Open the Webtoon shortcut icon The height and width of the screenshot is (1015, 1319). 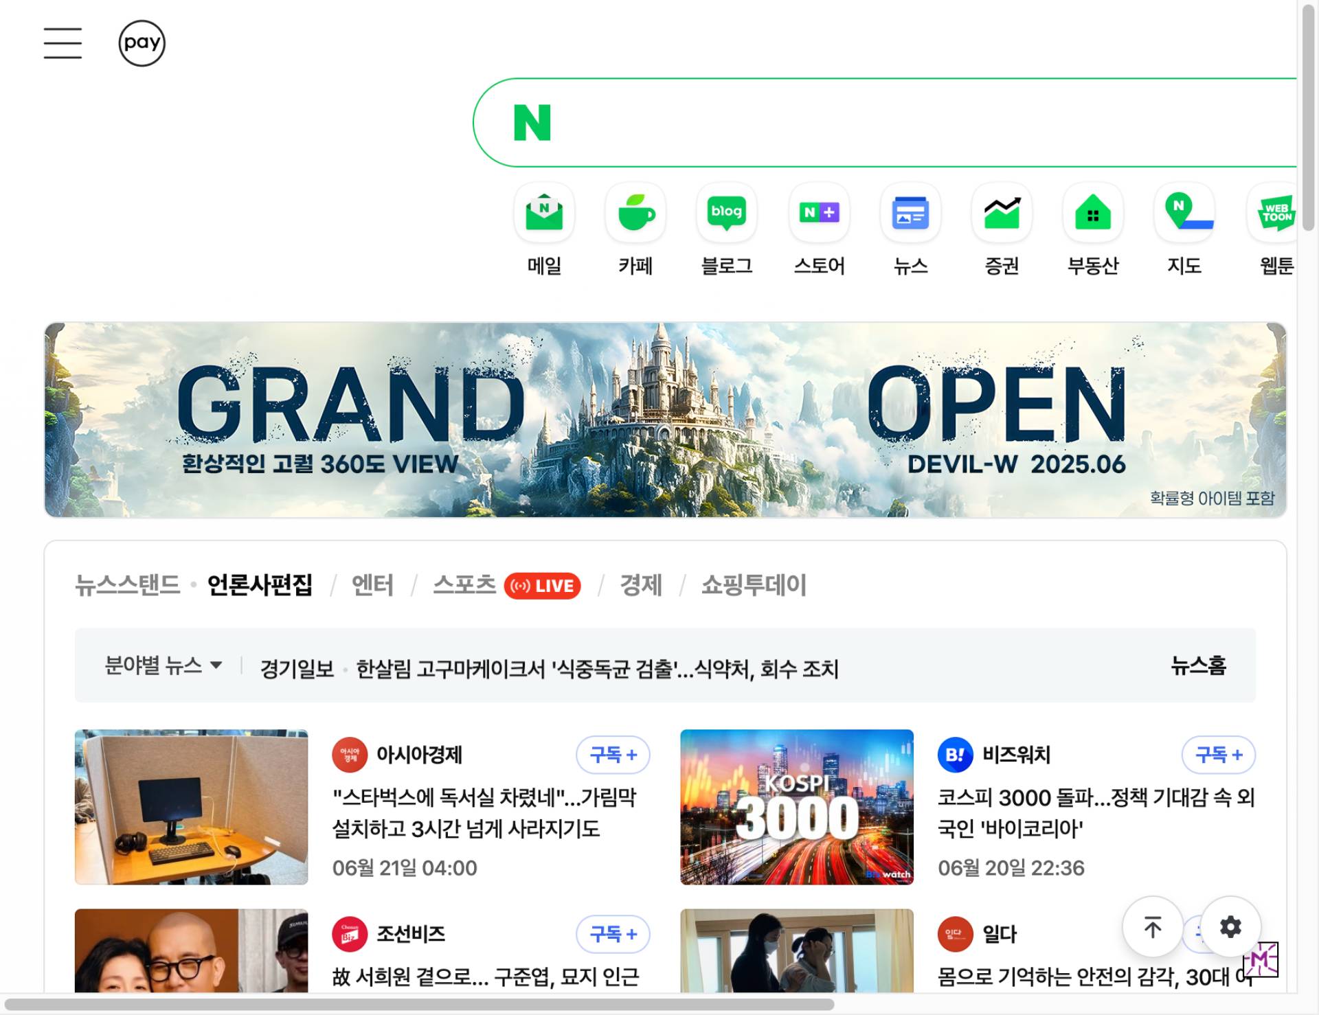[x=1275, y=212]
